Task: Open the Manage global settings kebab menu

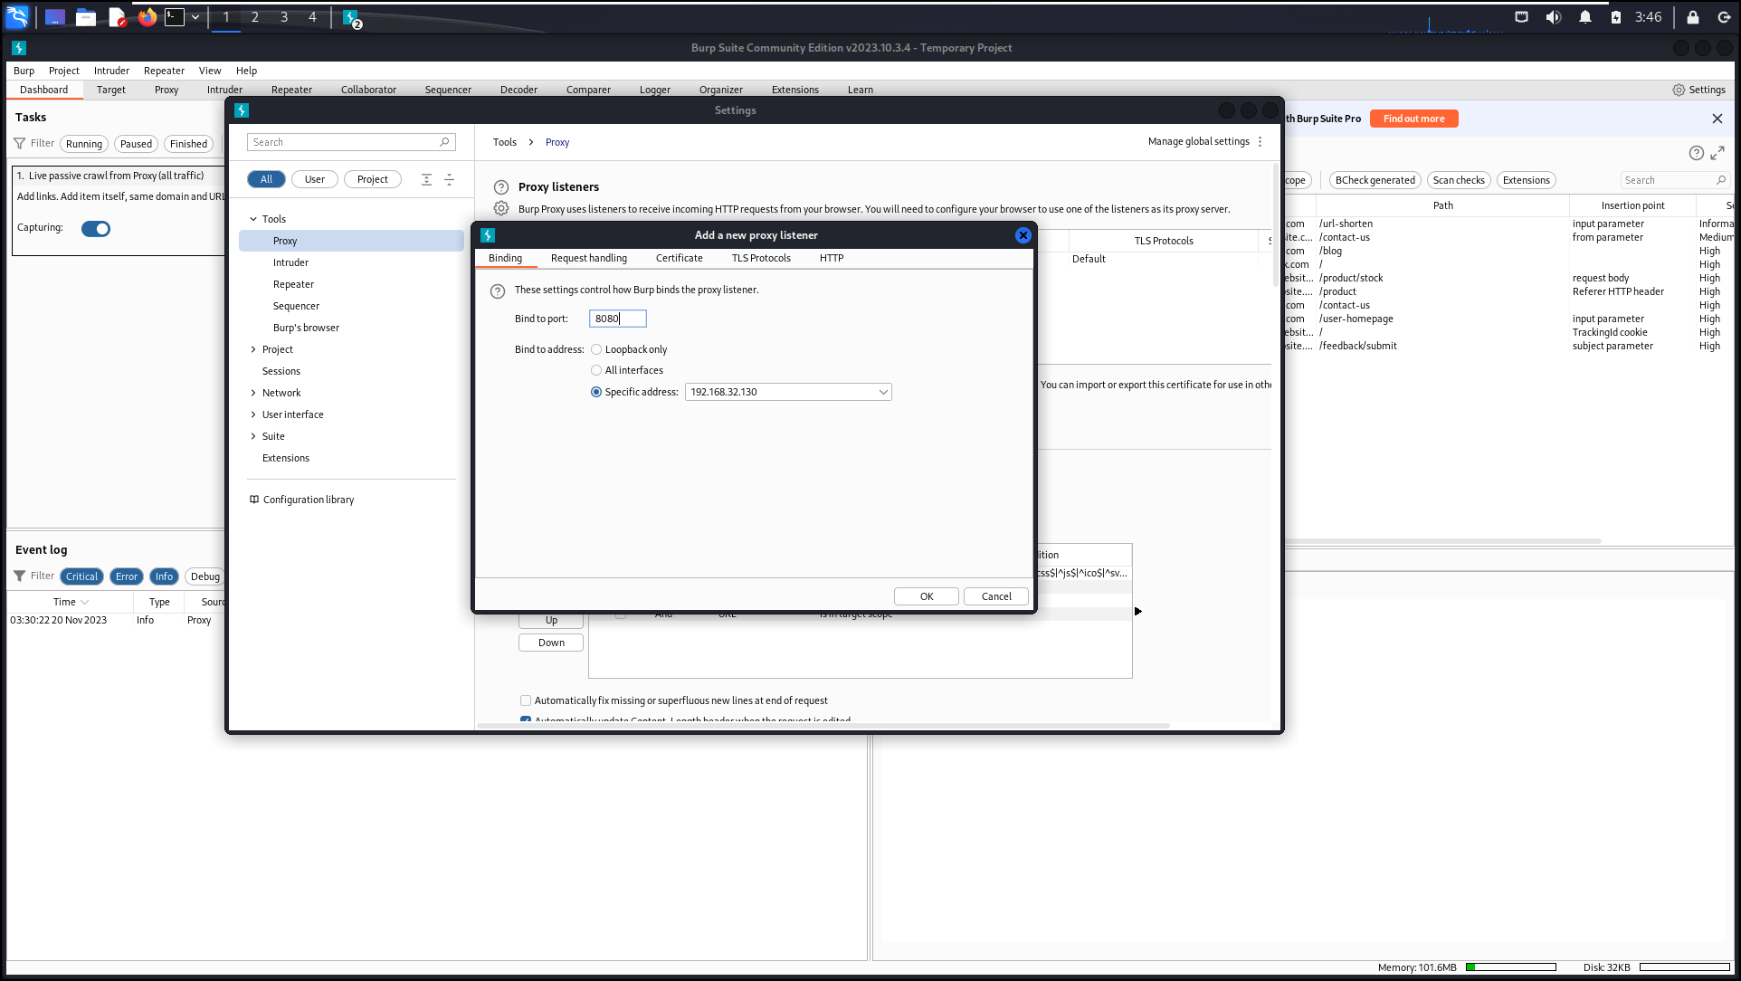Action: (x=1260, y=142)
